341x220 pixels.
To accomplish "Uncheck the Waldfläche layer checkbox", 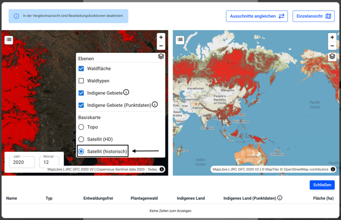I will (81, 68).
